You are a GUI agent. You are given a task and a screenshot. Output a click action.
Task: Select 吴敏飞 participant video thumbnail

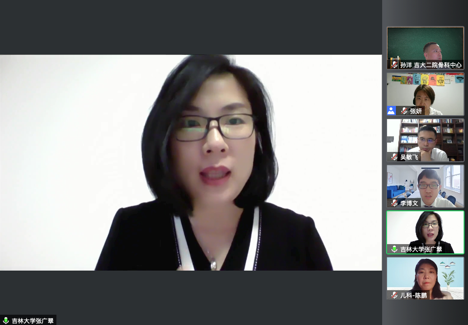[x=425, y=140]
